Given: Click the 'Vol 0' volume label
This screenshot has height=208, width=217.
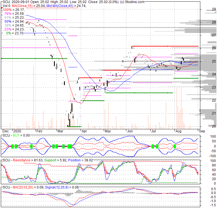Looking at the screenshot, I should (6, 6).
